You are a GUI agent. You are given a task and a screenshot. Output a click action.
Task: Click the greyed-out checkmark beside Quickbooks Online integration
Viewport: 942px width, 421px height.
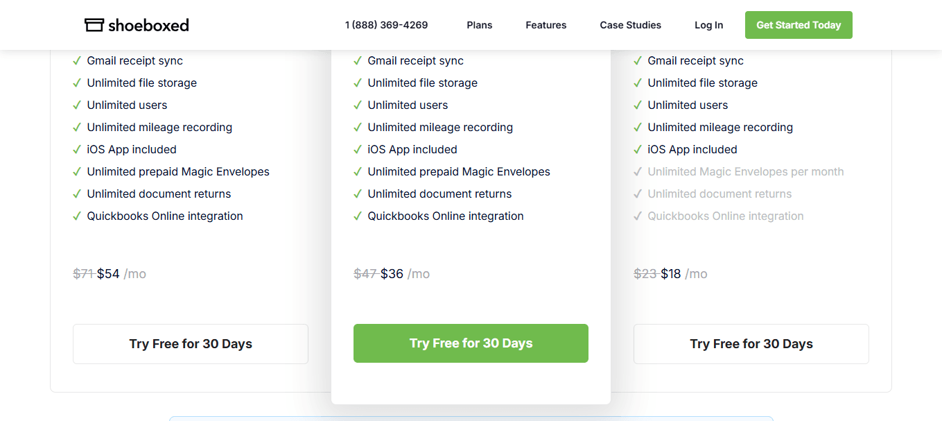tap(638, 216)
